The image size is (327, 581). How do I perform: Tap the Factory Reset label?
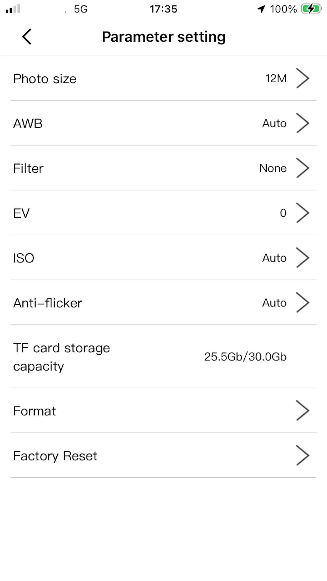[x=55, y=456]
